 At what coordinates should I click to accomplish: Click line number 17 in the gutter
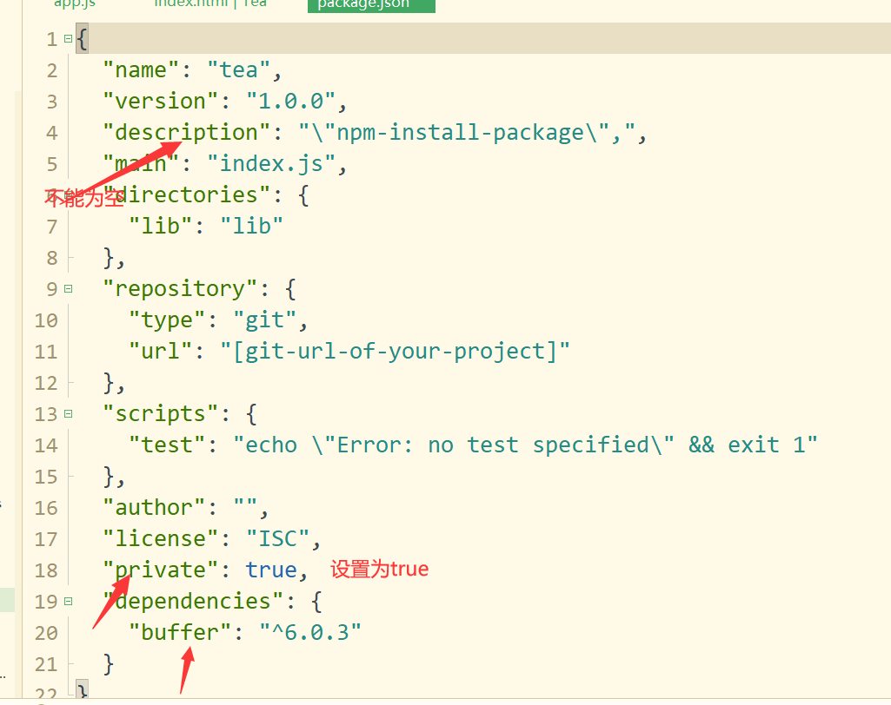[x=46, y=538]
